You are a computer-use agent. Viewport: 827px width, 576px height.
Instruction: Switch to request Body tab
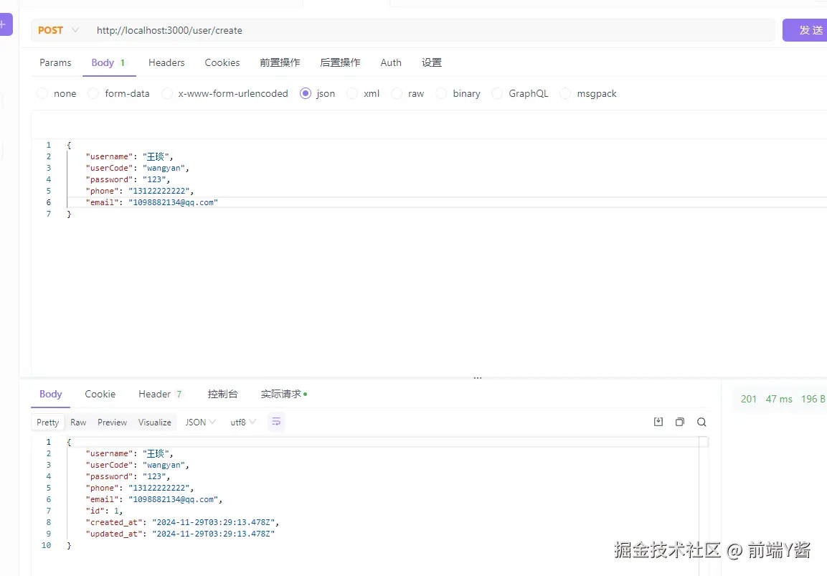click(108, 63)
